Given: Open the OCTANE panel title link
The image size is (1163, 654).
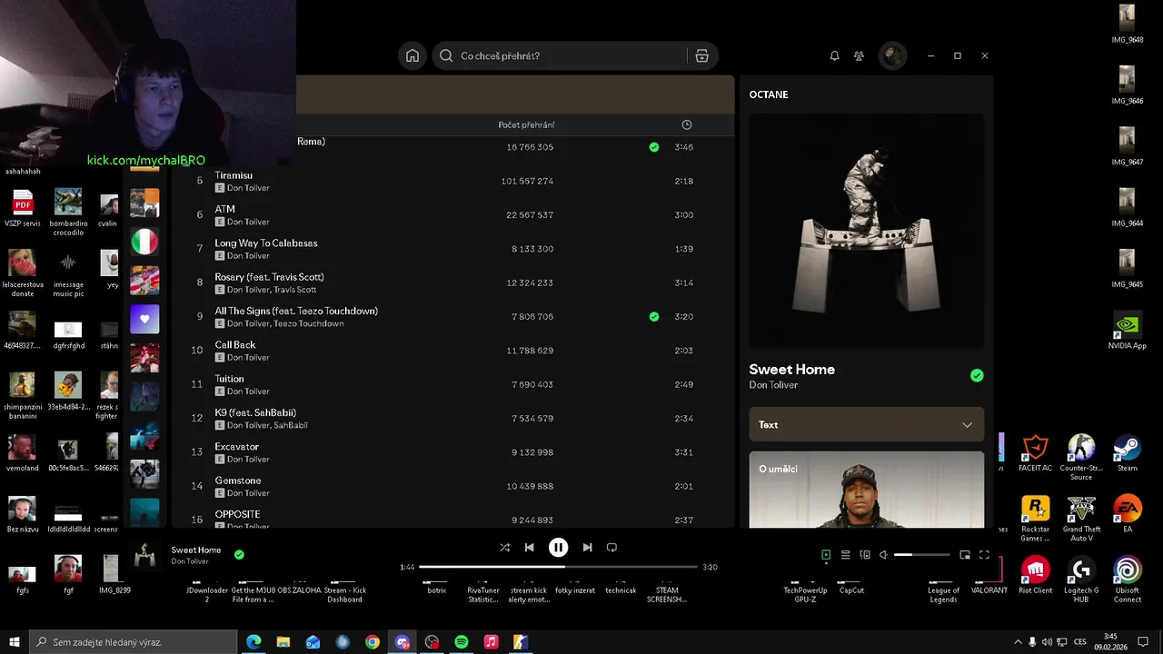Looking at the screenshot, I should click(769, 94).
